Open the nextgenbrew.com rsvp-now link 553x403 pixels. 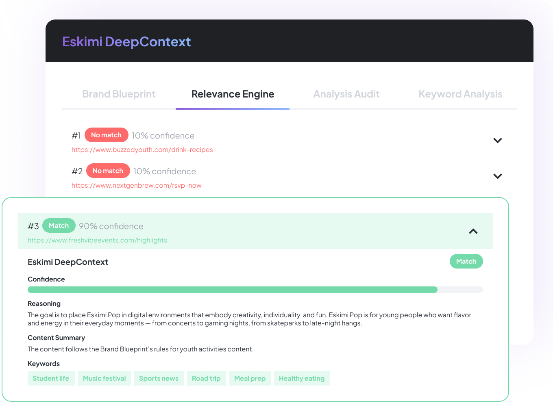click(x=137, y=186)
